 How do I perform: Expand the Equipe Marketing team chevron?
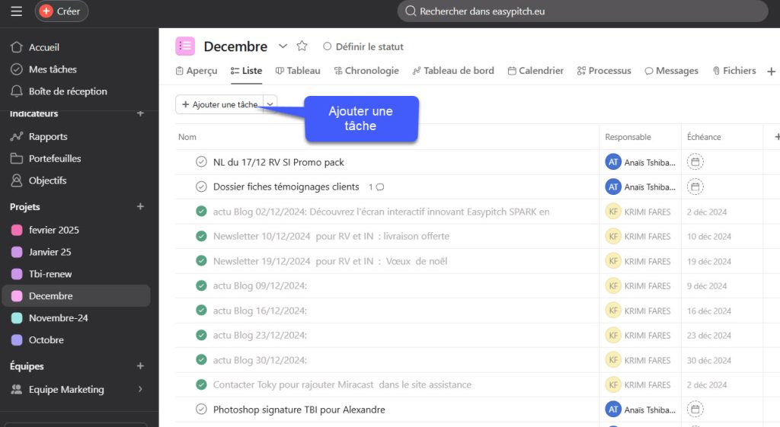click(x=140, y=389)
